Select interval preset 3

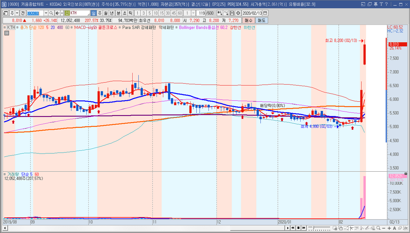pyautogui.click(x=143, y=13)
